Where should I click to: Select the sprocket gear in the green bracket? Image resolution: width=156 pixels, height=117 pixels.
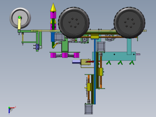click(x=85, y=39)
